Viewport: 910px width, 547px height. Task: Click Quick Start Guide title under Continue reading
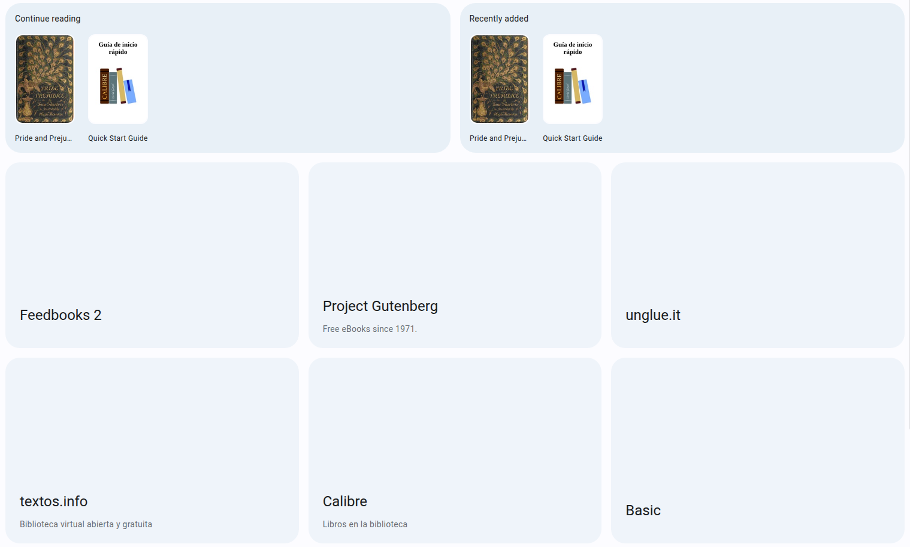(118, 138)
